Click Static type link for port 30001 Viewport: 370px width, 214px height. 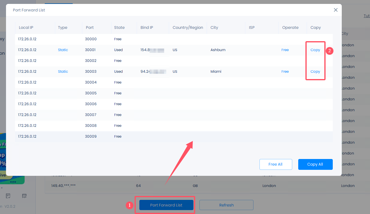coord(63,50)
